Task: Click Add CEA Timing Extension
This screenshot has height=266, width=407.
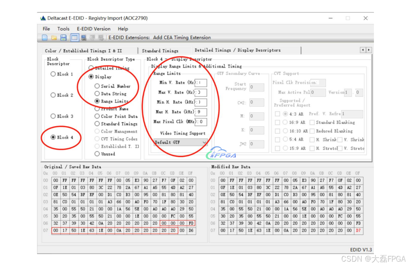Action: pyautogui.click(x=182, y=37)
